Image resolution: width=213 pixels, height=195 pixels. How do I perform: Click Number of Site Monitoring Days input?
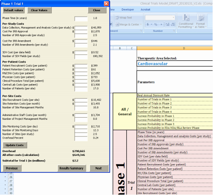click(81, 130)
